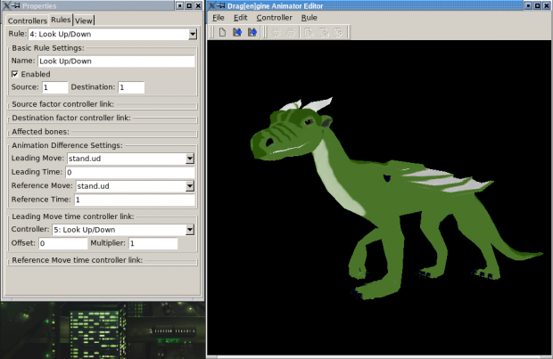Screen dimensions: 553x359
Task: Maximize the Properties window
Action: coord(189,5)
